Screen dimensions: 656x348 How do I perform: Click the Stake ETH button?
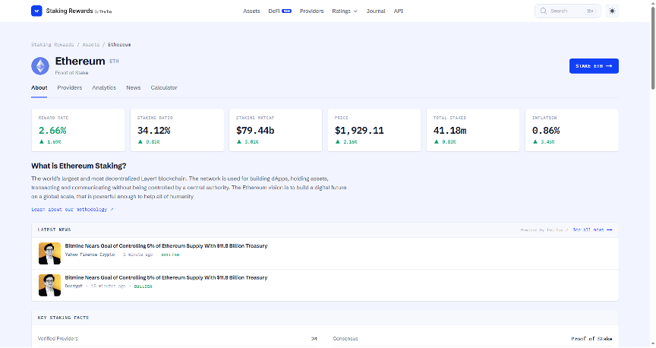tap(594, 66)
